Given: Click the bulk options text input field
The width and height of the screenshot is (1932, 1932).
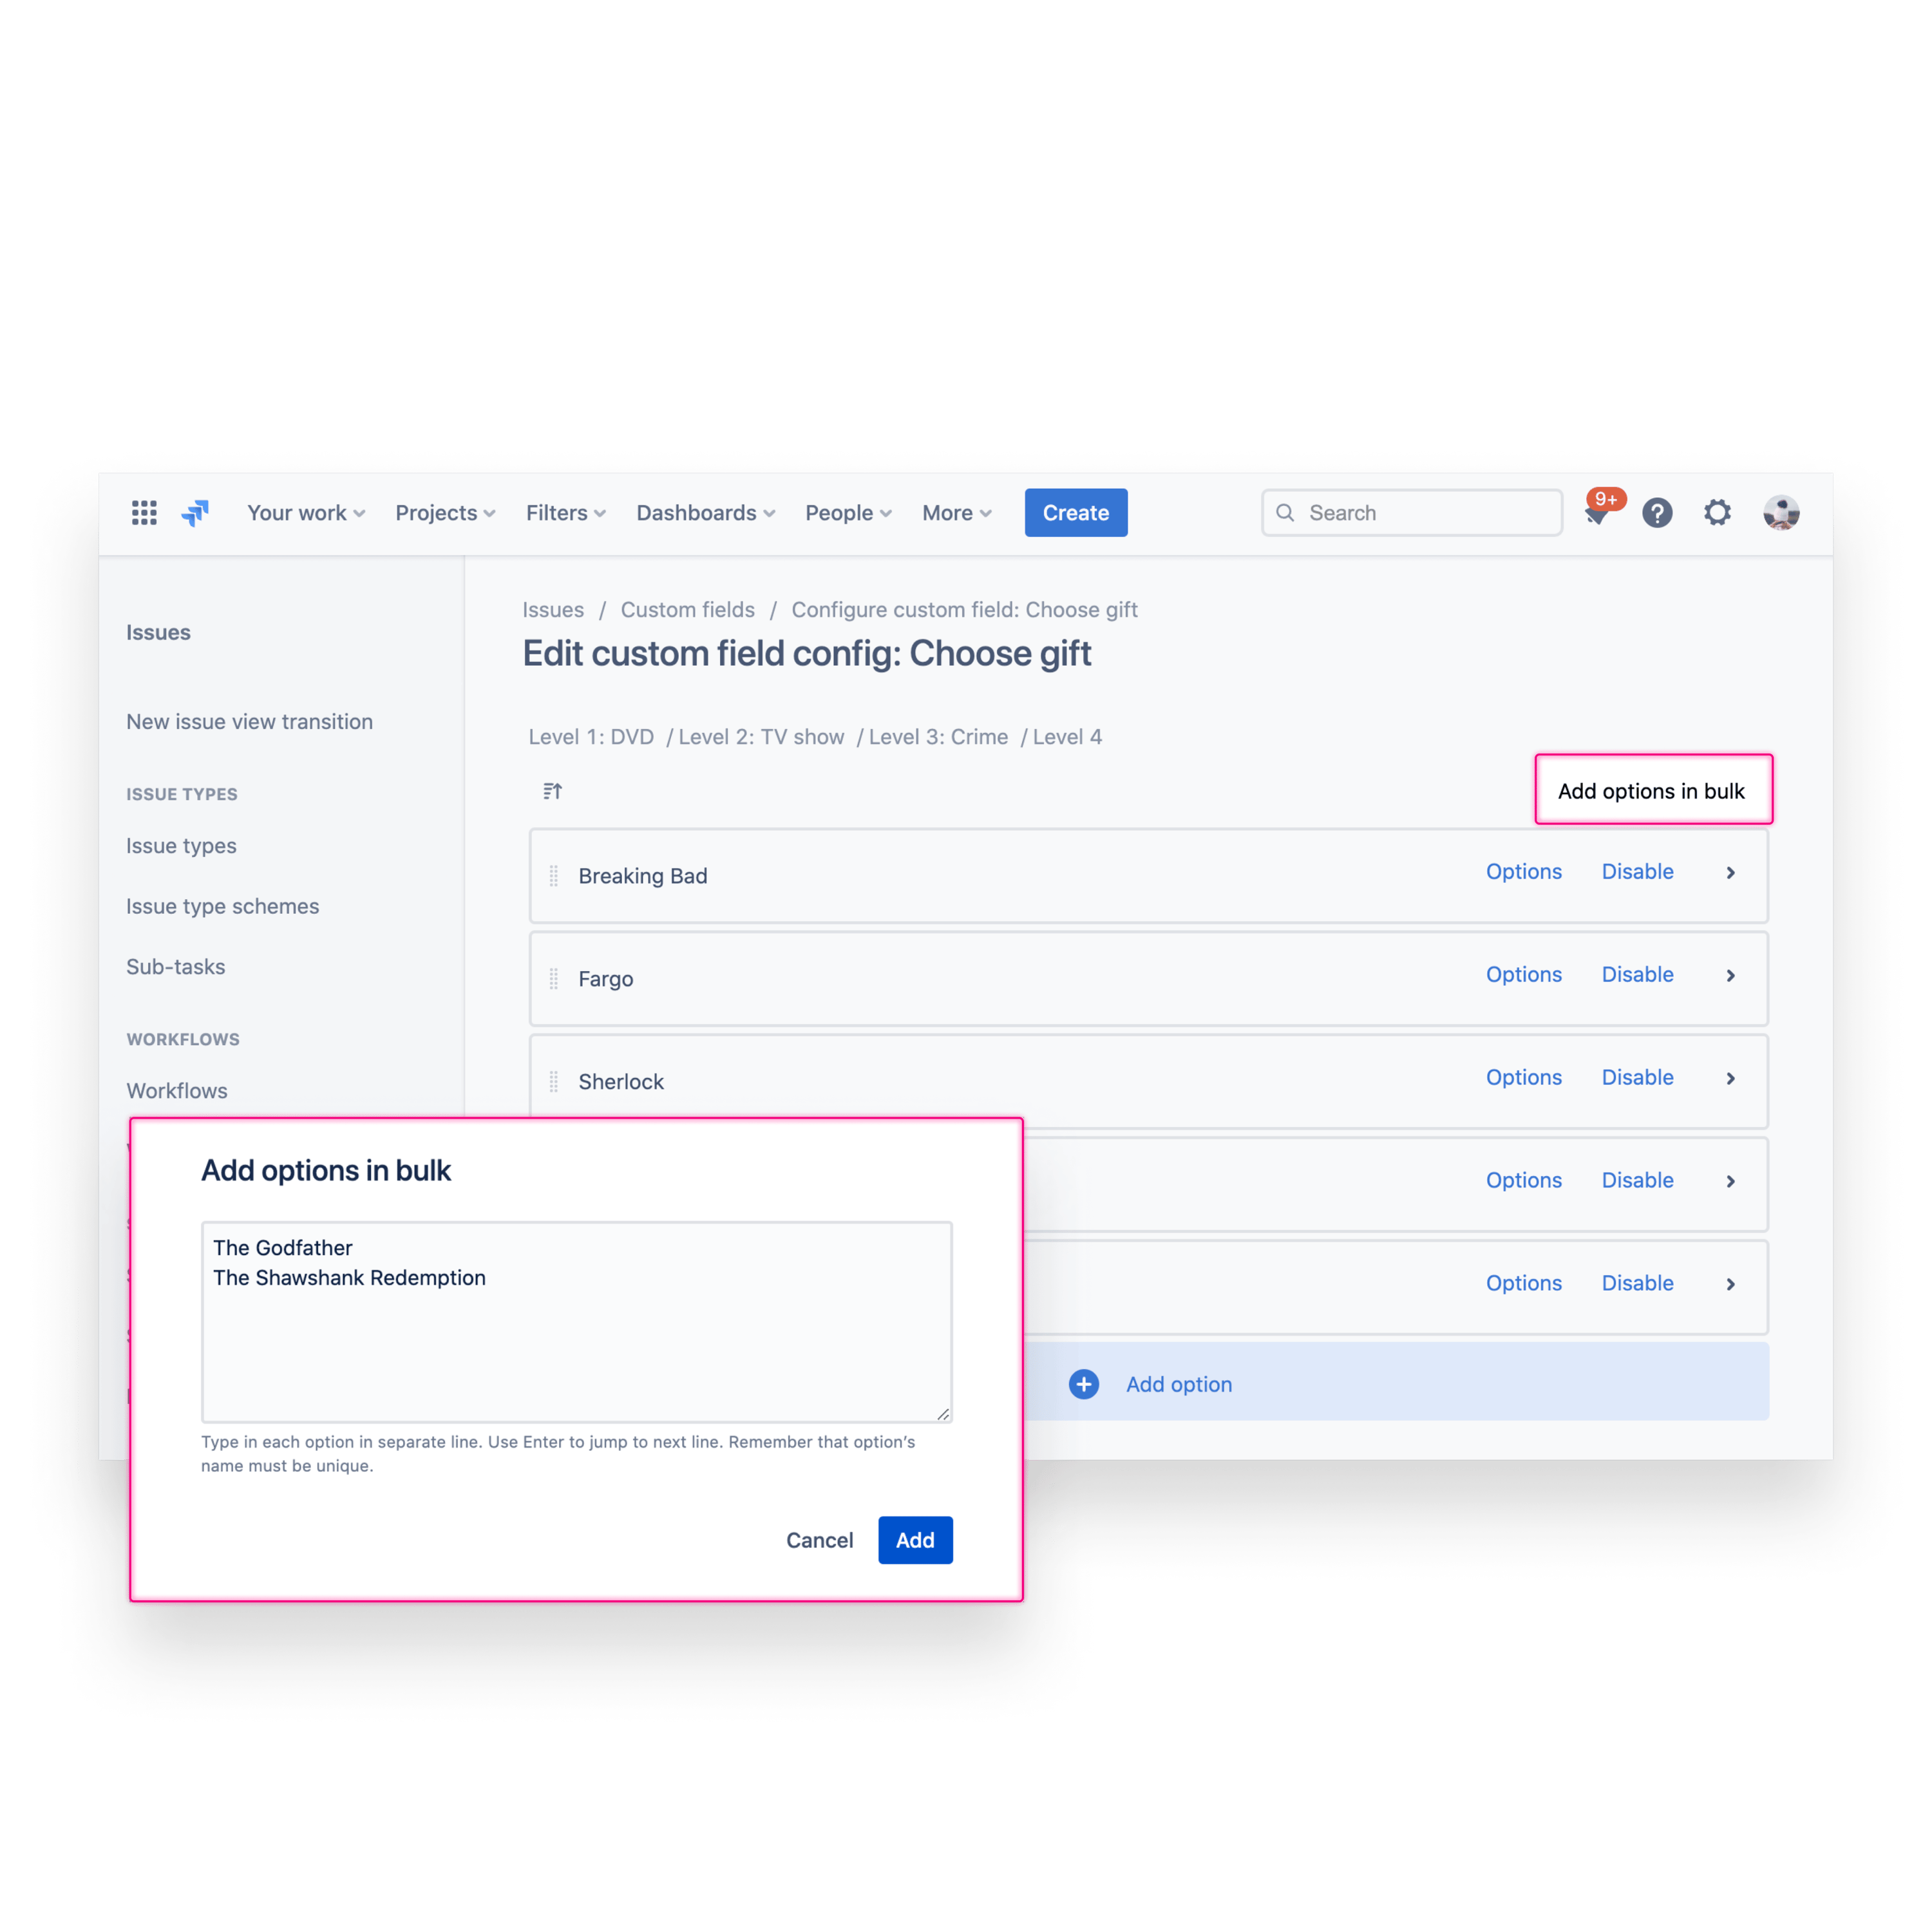Looking at the screenshot, I should pyautogui.click(x=577, y=1320).
